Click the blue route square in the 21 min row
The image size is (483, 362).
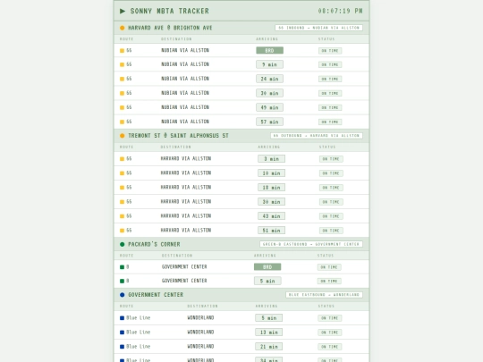(x=122, y=347)
